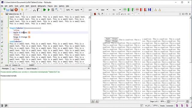The height and width of the screenshot is (108, 192).
Task: Add a table column with the green column icon
Action: 129,10
